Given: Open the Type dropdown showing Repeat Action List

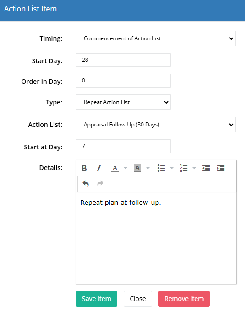Looking at the screenshot, I should tap(123, 102).
